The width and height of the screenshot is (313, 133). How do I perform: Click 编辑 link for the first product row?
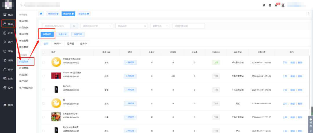(292, 62)
